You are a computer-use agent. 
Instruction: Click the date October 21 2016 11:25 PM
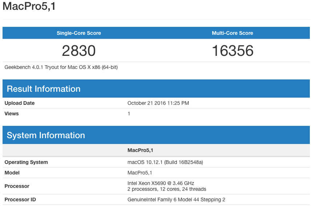158,103
